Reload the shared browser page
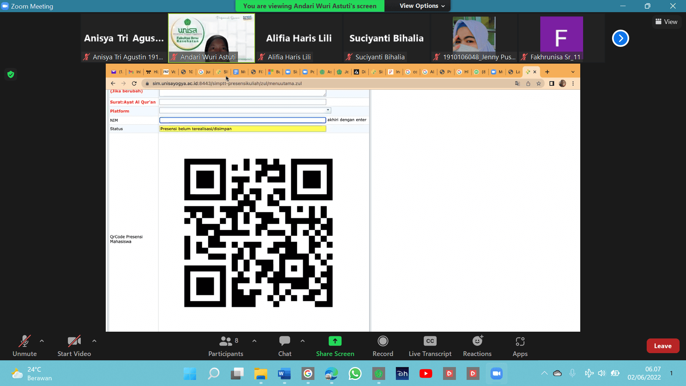This screenshot has height=386, width=686. pos(134,83)
